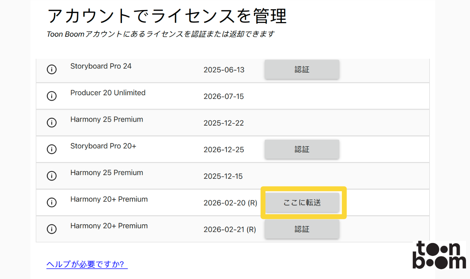The image size is (470, 279).
Task: Click the Toon Boom logo
Action: click(x=439, y=255)
